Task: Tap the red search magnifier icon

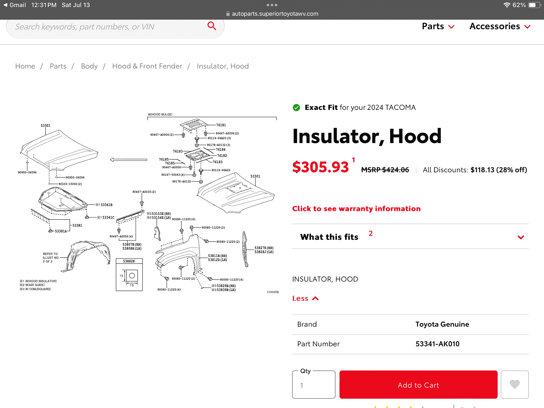Action: [212, 26]
